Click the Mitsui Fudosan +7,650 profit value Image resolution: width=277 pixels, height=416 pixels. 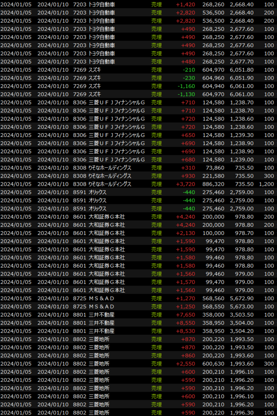185,314
